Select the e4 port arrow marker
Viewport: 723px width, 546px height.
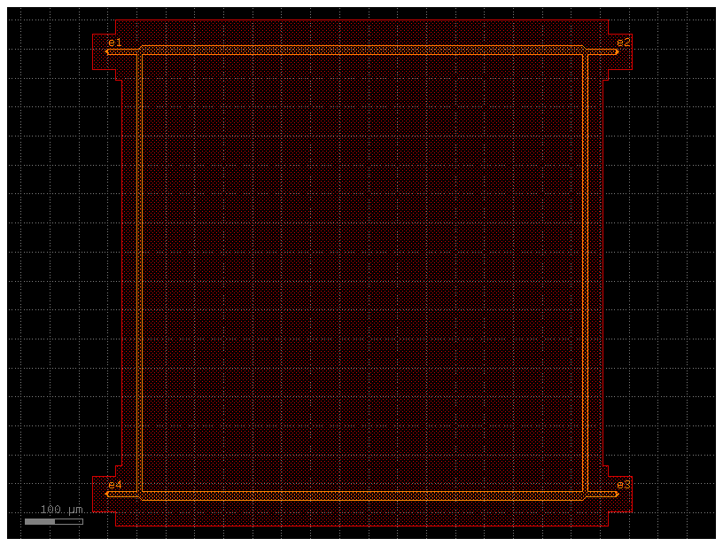tap(108, 494)
